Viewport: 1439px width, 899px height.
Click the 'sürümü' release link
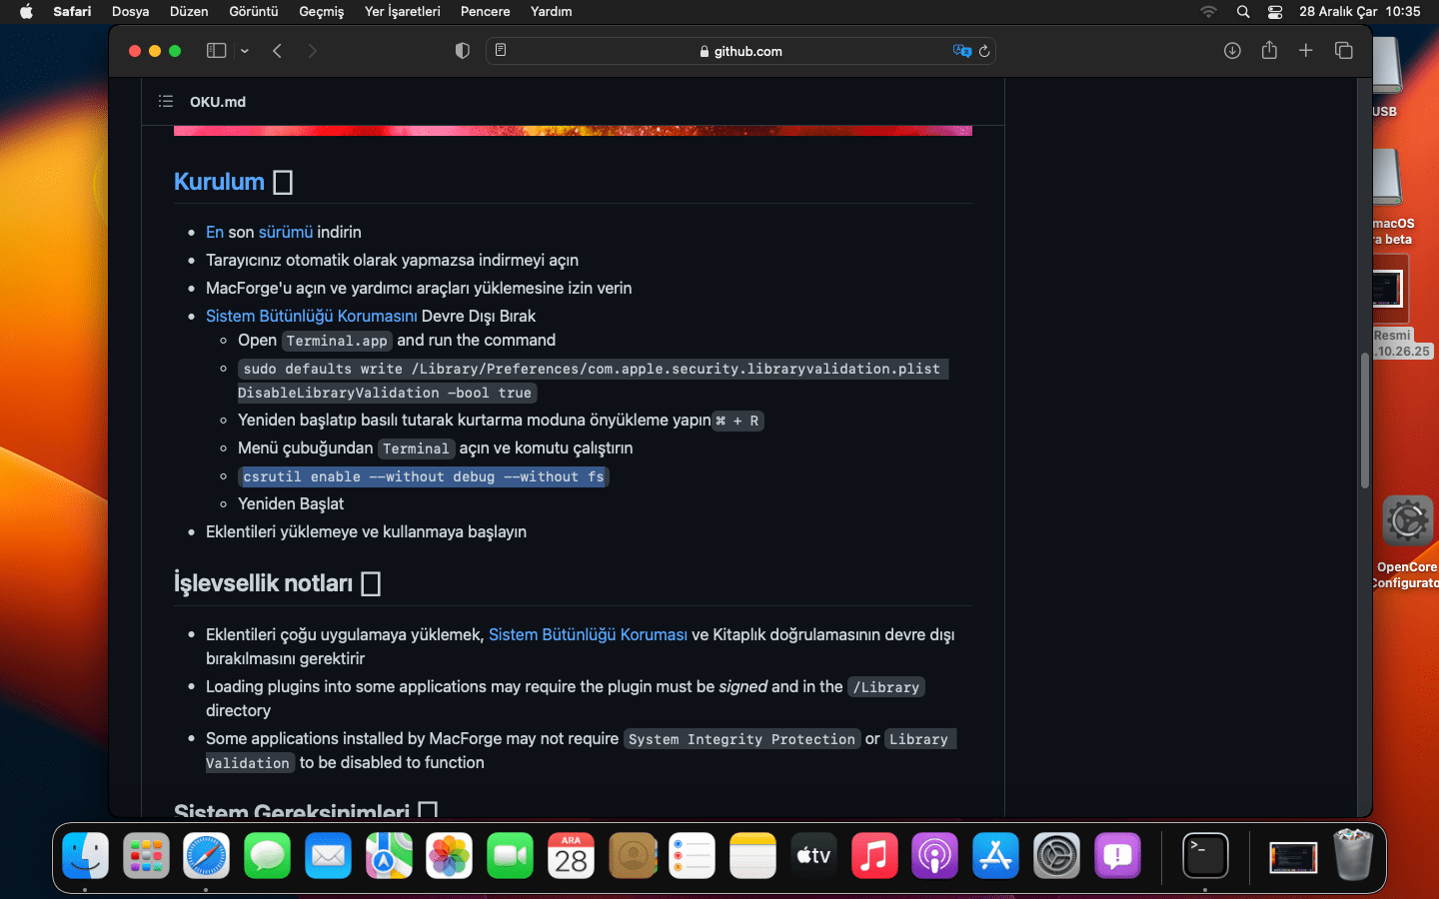click(x=286, y=232)
